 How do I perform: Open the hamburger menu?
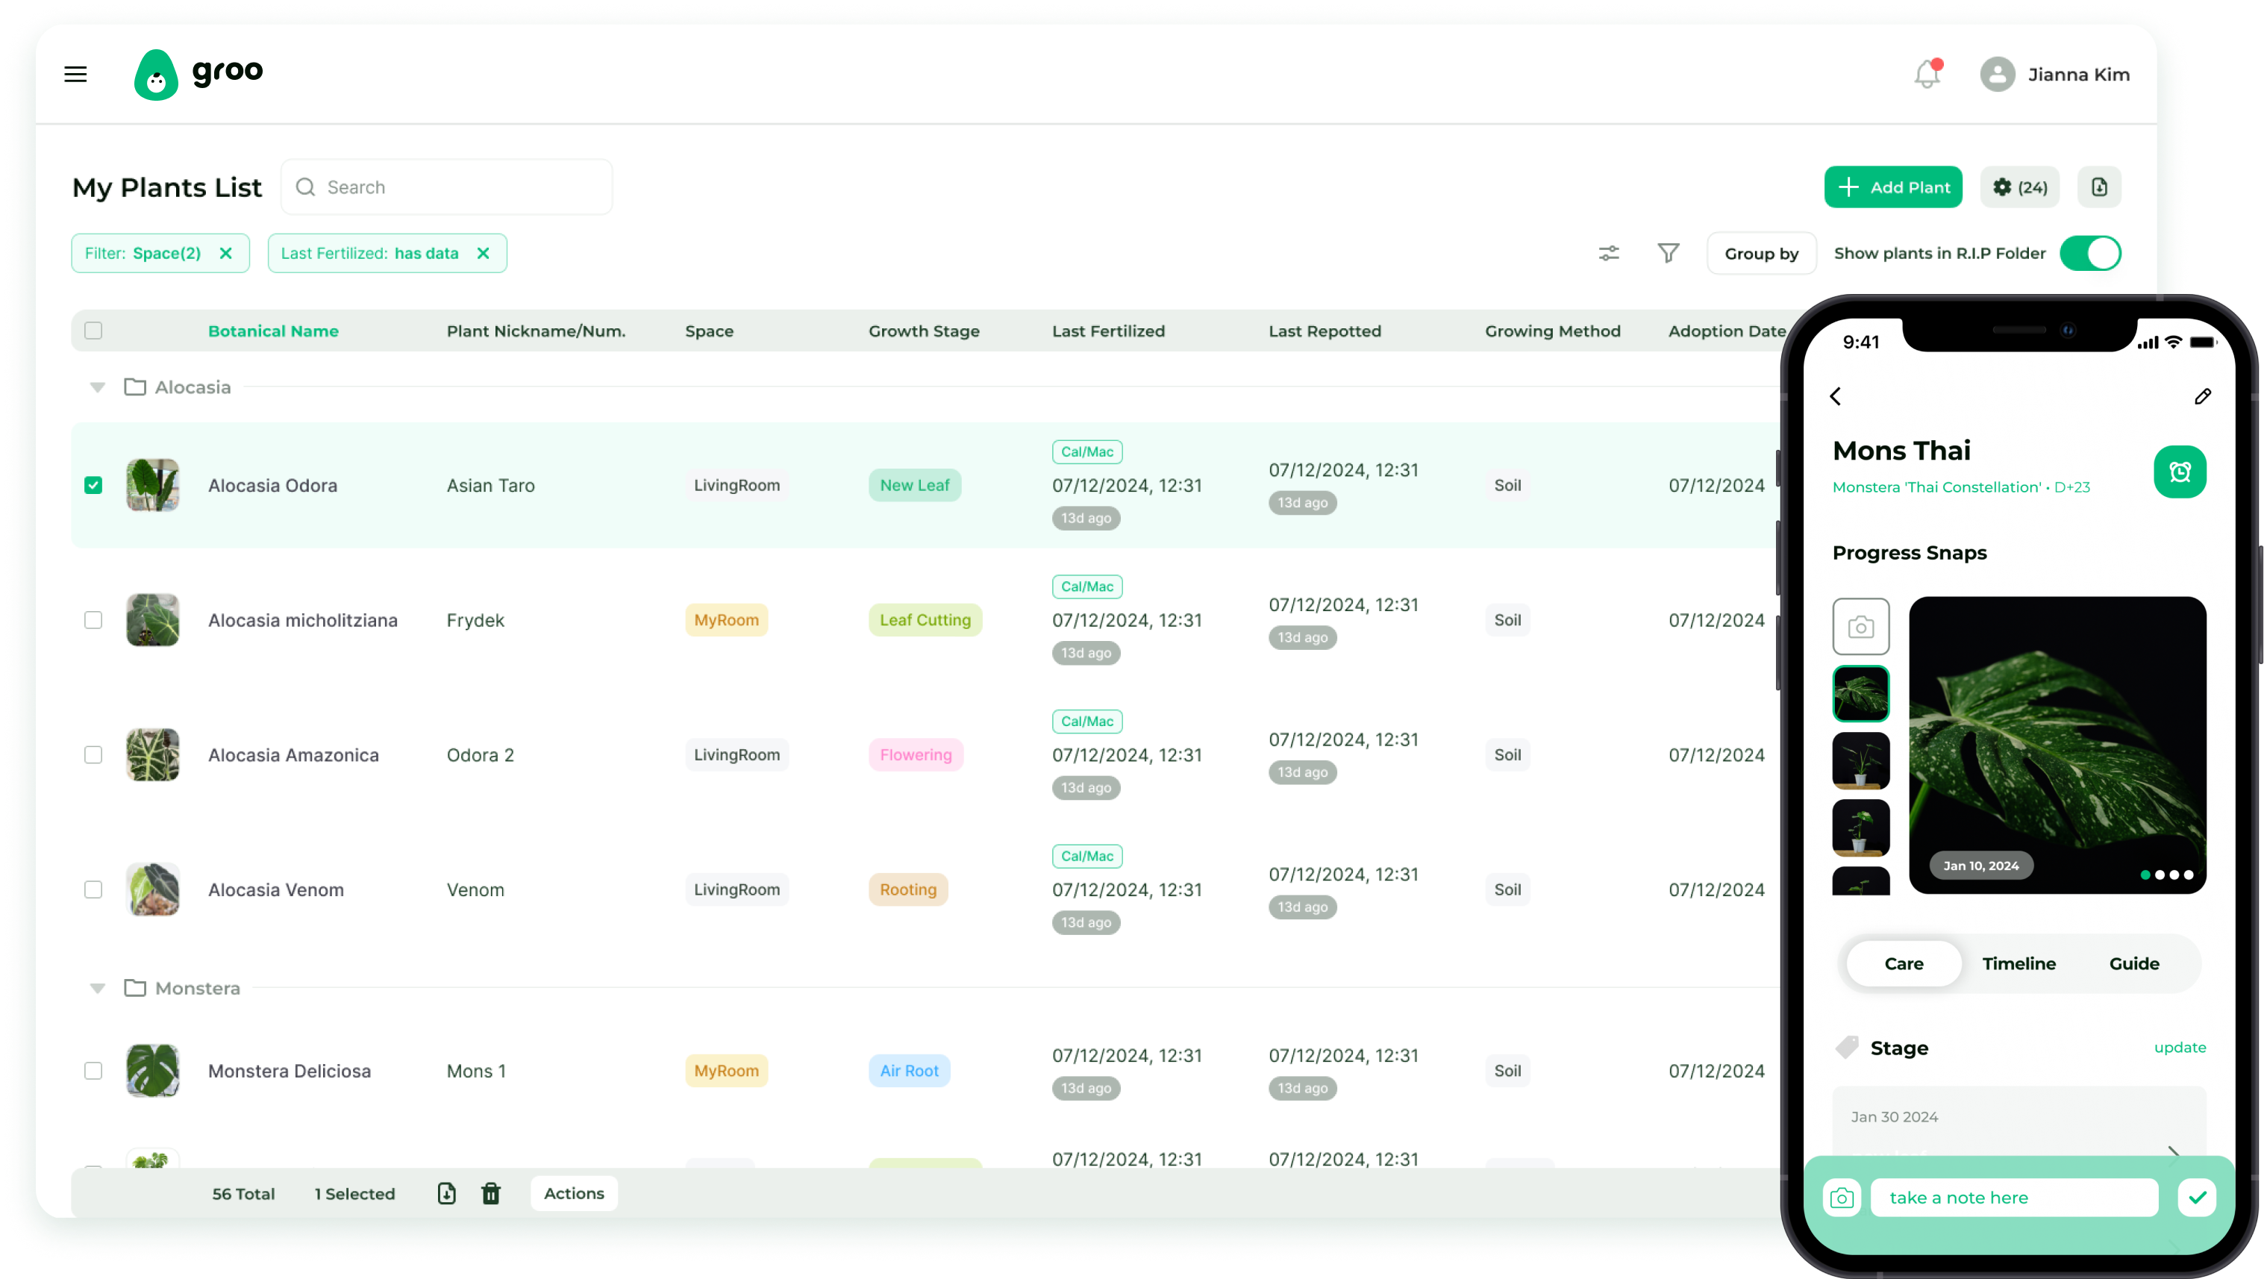click(x=75, y=75)
